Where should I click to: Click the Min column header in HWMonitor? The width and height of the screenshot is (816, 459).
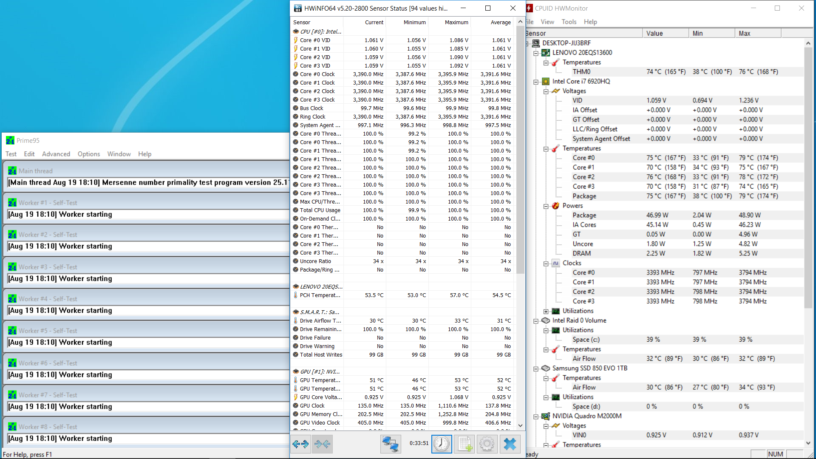pos(712,33)
